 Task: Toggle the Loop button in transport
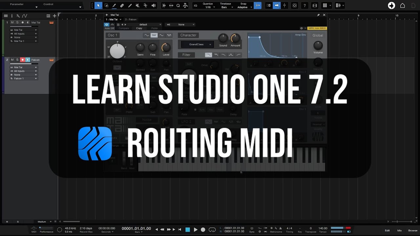(x=212, y=230)
